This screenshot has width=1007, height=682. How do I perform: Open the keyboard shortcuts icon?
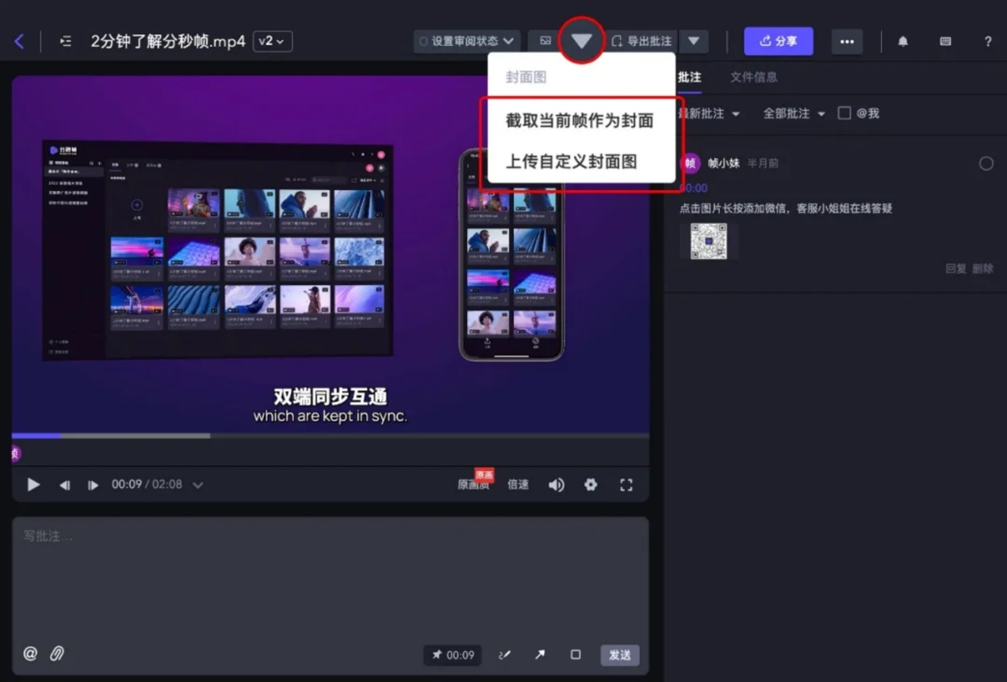click(945, 41)
